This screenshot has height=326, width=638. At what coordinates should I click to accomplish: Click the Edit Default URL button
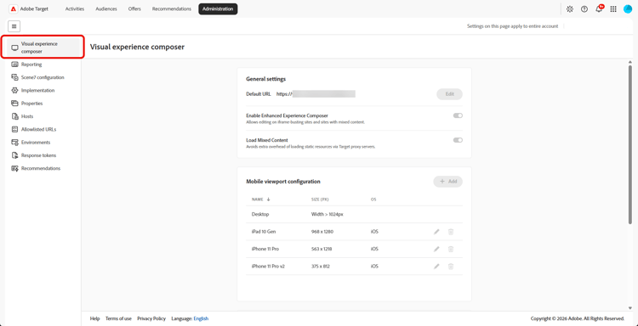pos(449,94)
